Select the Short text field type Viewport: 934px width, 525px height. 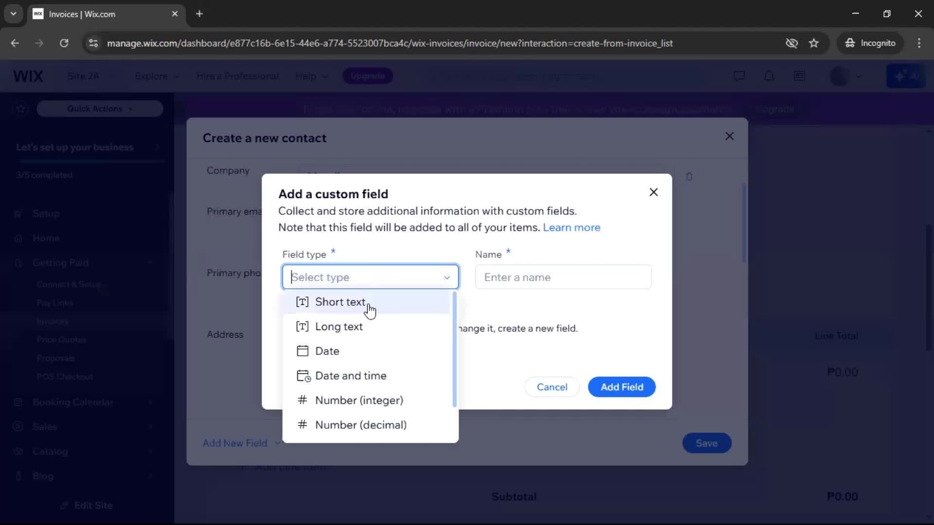(367, 302)
